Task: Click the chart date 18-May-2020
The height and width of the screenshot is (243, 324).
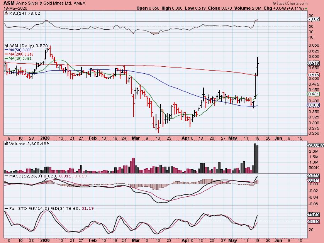Action: pos(15,8)
